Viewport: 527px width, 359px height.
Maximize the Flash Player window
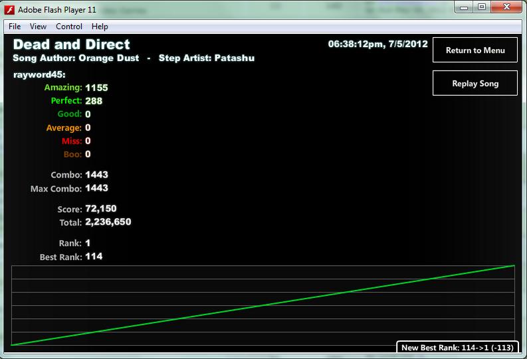click(482, 7)
